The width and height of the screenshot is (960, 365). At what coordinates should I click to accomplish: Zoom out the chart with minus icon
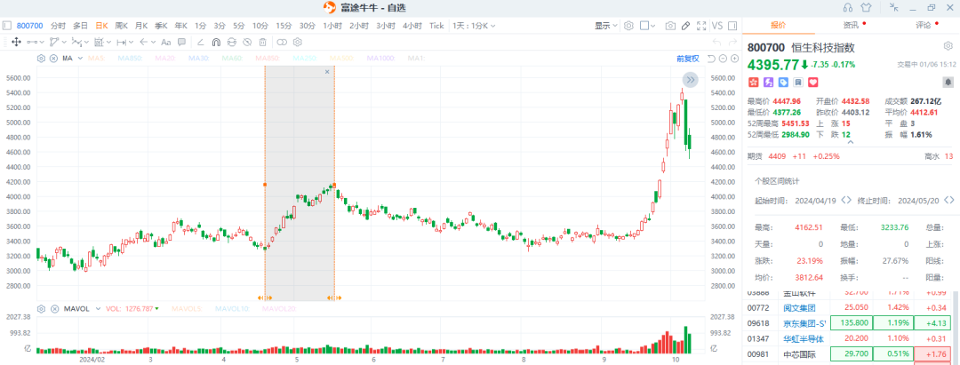point(723,59)
